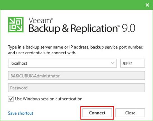Click the green title bar of the dialog
This screenshot has height=121, width=153.
[72, 5]
